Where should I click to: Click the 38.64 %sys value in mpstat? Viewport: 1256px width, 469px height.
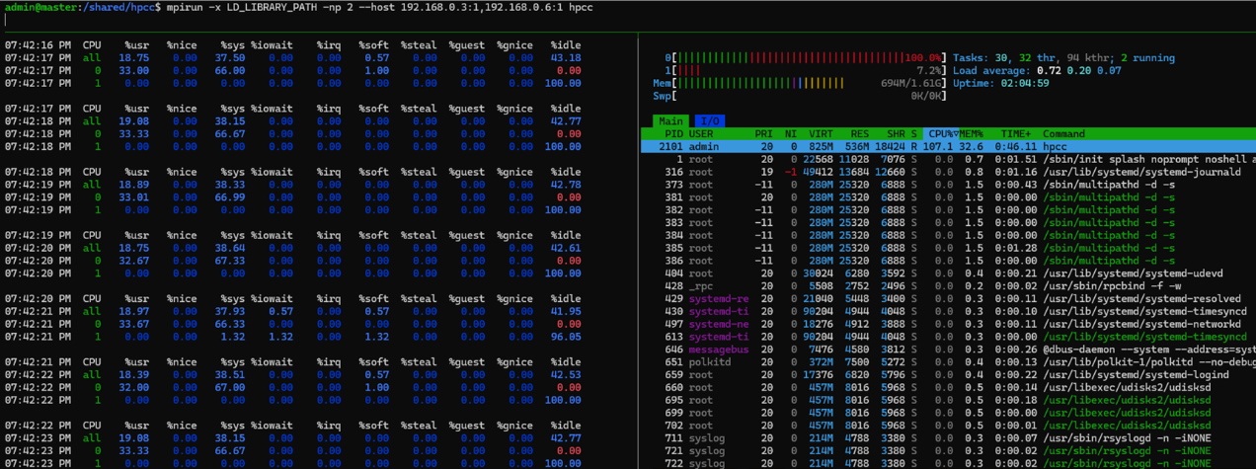(229, 248)
